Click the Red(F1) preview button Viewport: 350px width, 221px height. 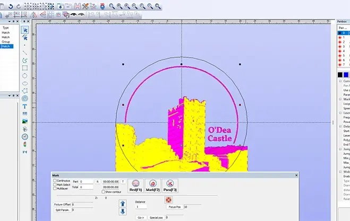[x=135, y=185]
